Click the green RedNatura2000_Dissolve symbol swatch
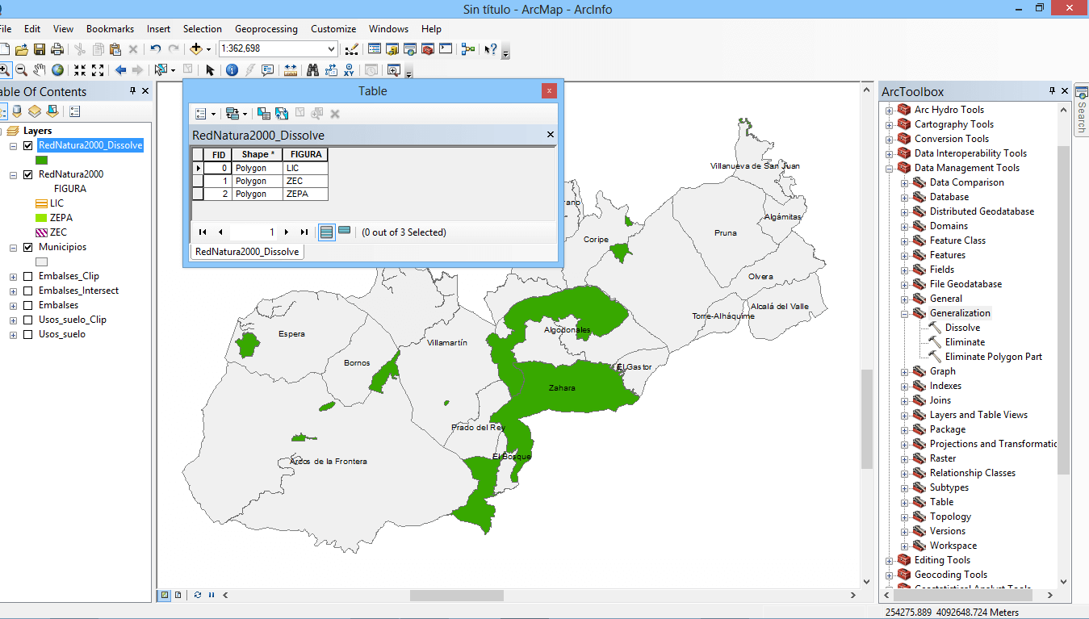1089x619 pixels. click(x=42, y=161)
